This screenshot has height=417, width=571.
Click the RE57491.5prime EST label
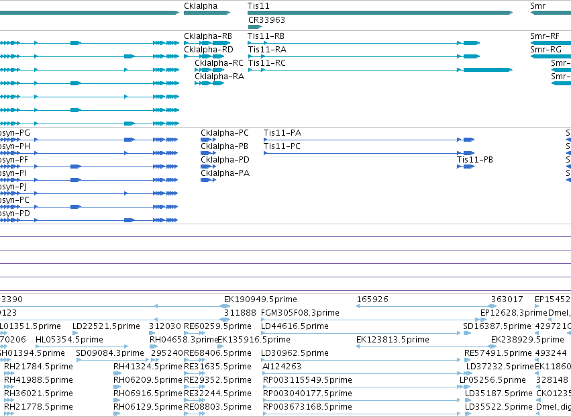[x=498, y=353]
